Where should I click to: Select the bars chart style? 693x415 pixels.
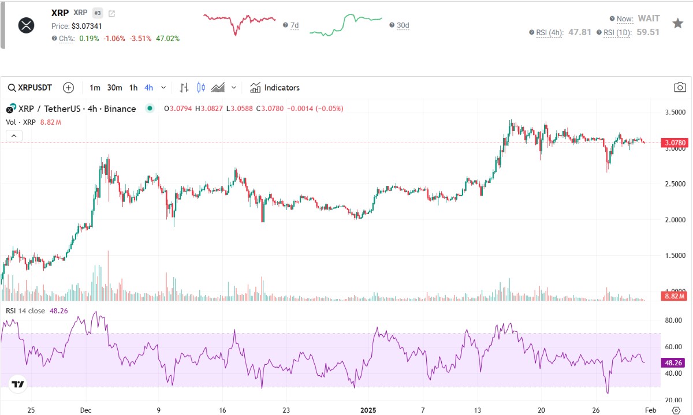pyautogui.click(x=184, y=88)
